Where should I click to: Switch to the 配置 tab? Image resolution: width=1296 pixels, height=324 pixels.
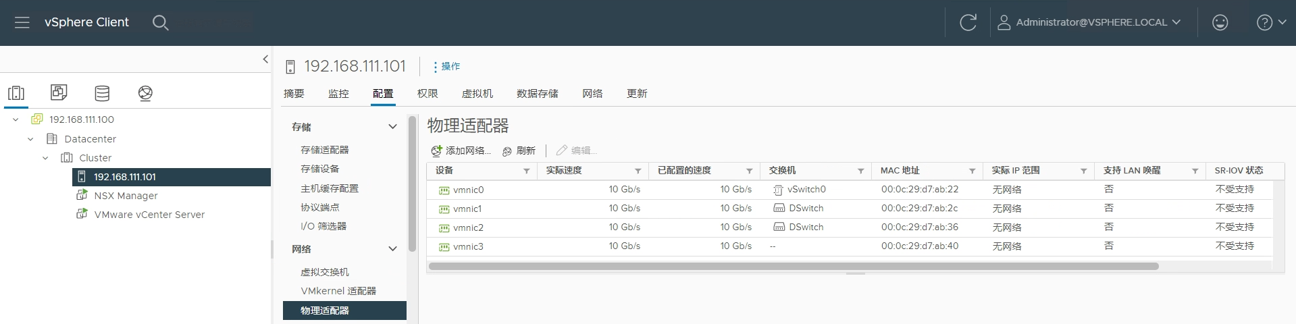[x=383, y=94]
